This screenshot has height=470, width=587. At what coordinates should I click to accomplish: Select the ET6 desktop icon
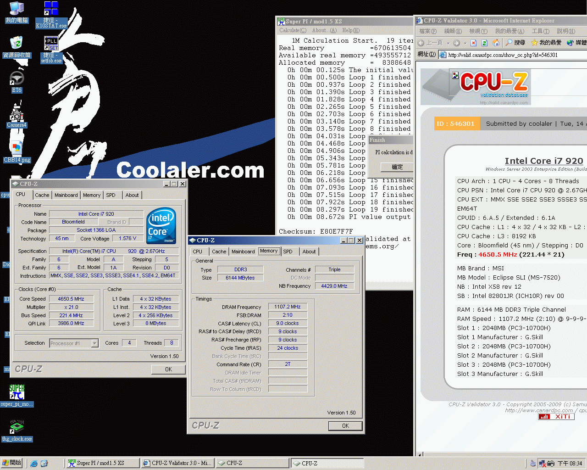click(17, 83)
